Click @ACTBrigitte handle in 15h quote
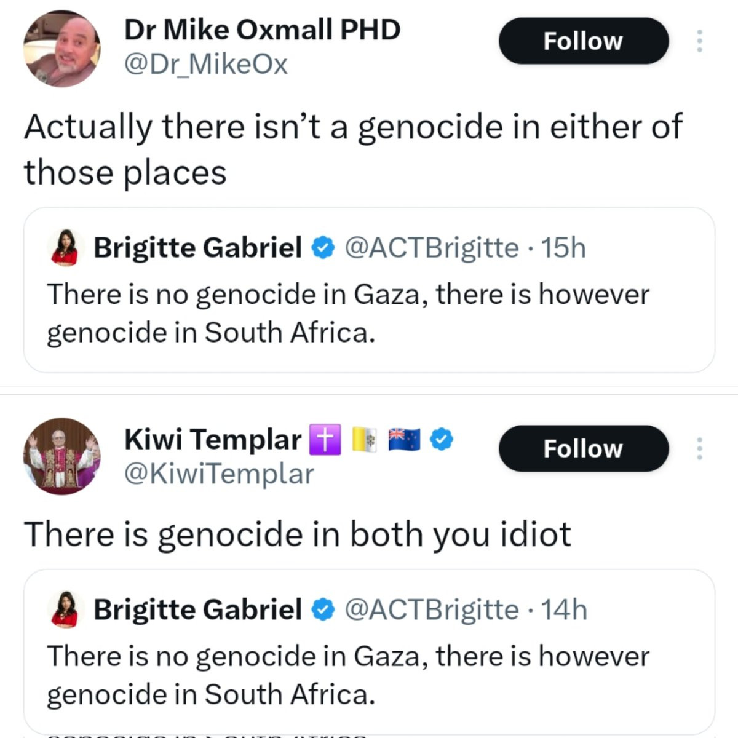This screenshot has width=738, height=738. click(432, 248)
